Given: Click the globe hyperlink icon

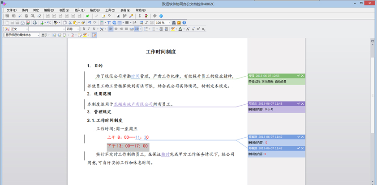Looking at the screenshot, I should (x=114, y=23).
